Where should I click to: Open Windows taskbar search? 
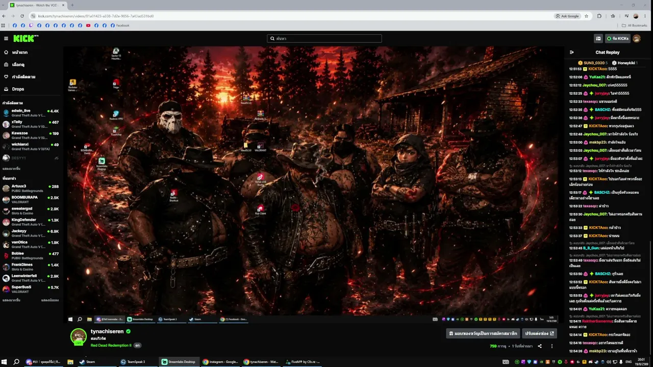click(x=16, y=362)
